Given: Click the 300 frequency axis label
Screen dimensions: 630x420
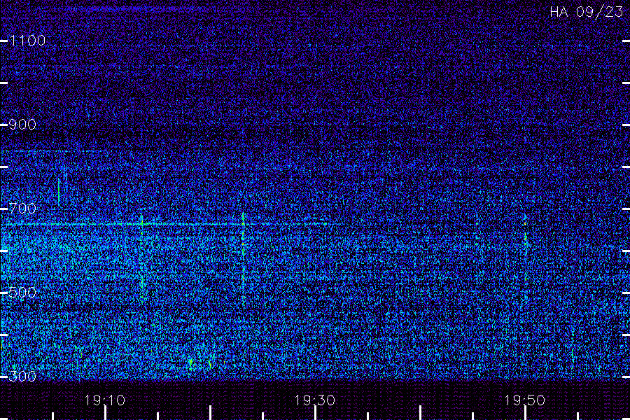Looking at the screenshot, I should click(22, 377).
